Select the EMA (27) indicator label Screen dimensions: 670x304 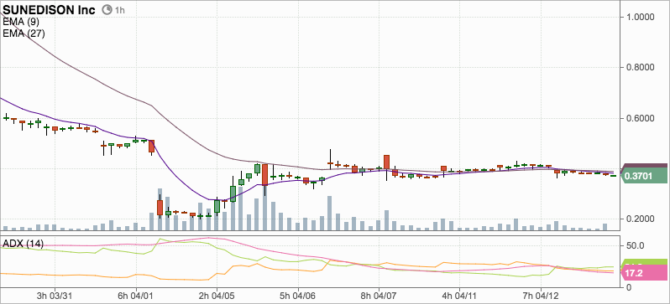coord(24,33)
